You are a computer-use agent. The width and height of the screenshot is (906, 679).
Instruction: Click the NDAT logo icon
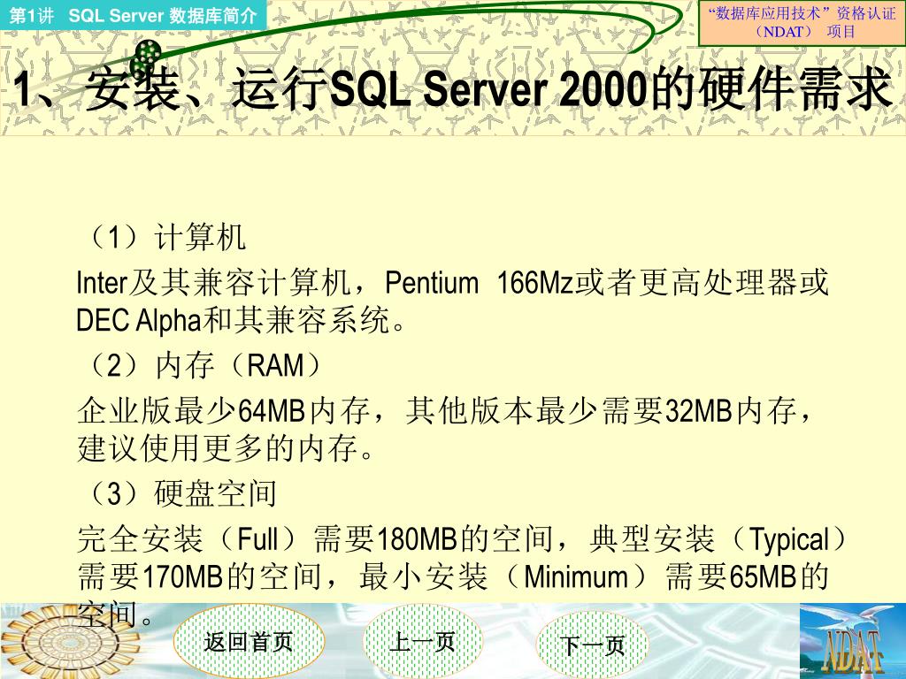click(852, 642)
